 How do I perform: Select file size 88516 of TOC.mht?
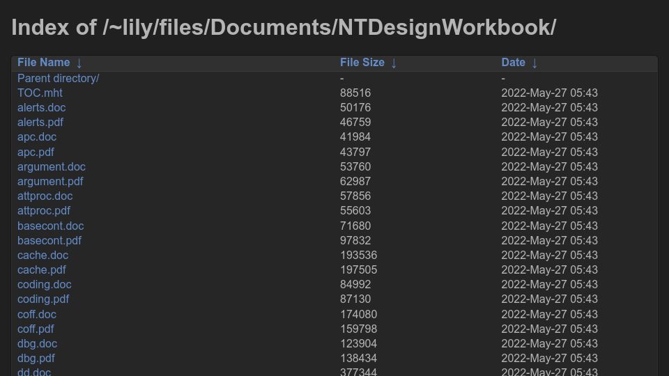pos(355,93)
